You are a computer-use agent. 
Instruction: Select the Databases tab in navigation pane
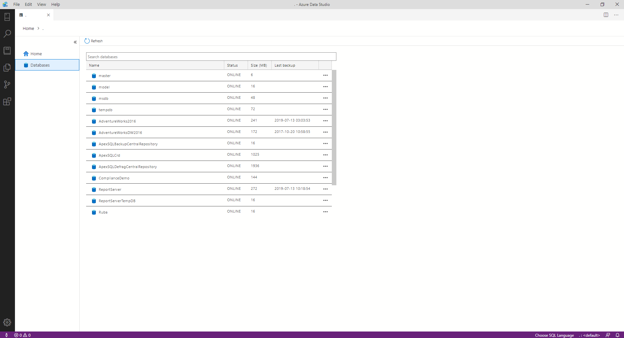point(47,65)
